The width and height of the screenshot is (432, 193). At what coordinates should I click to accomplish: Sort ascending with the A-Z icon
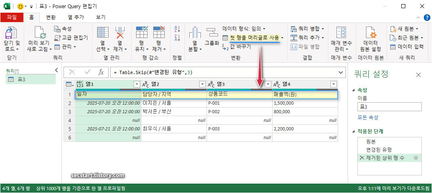[177, 29]
